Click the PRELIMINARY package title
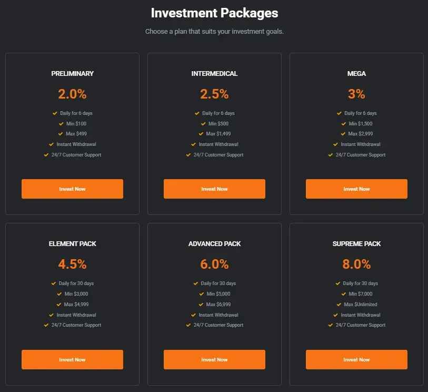428x392 pixels. [72, 74]
